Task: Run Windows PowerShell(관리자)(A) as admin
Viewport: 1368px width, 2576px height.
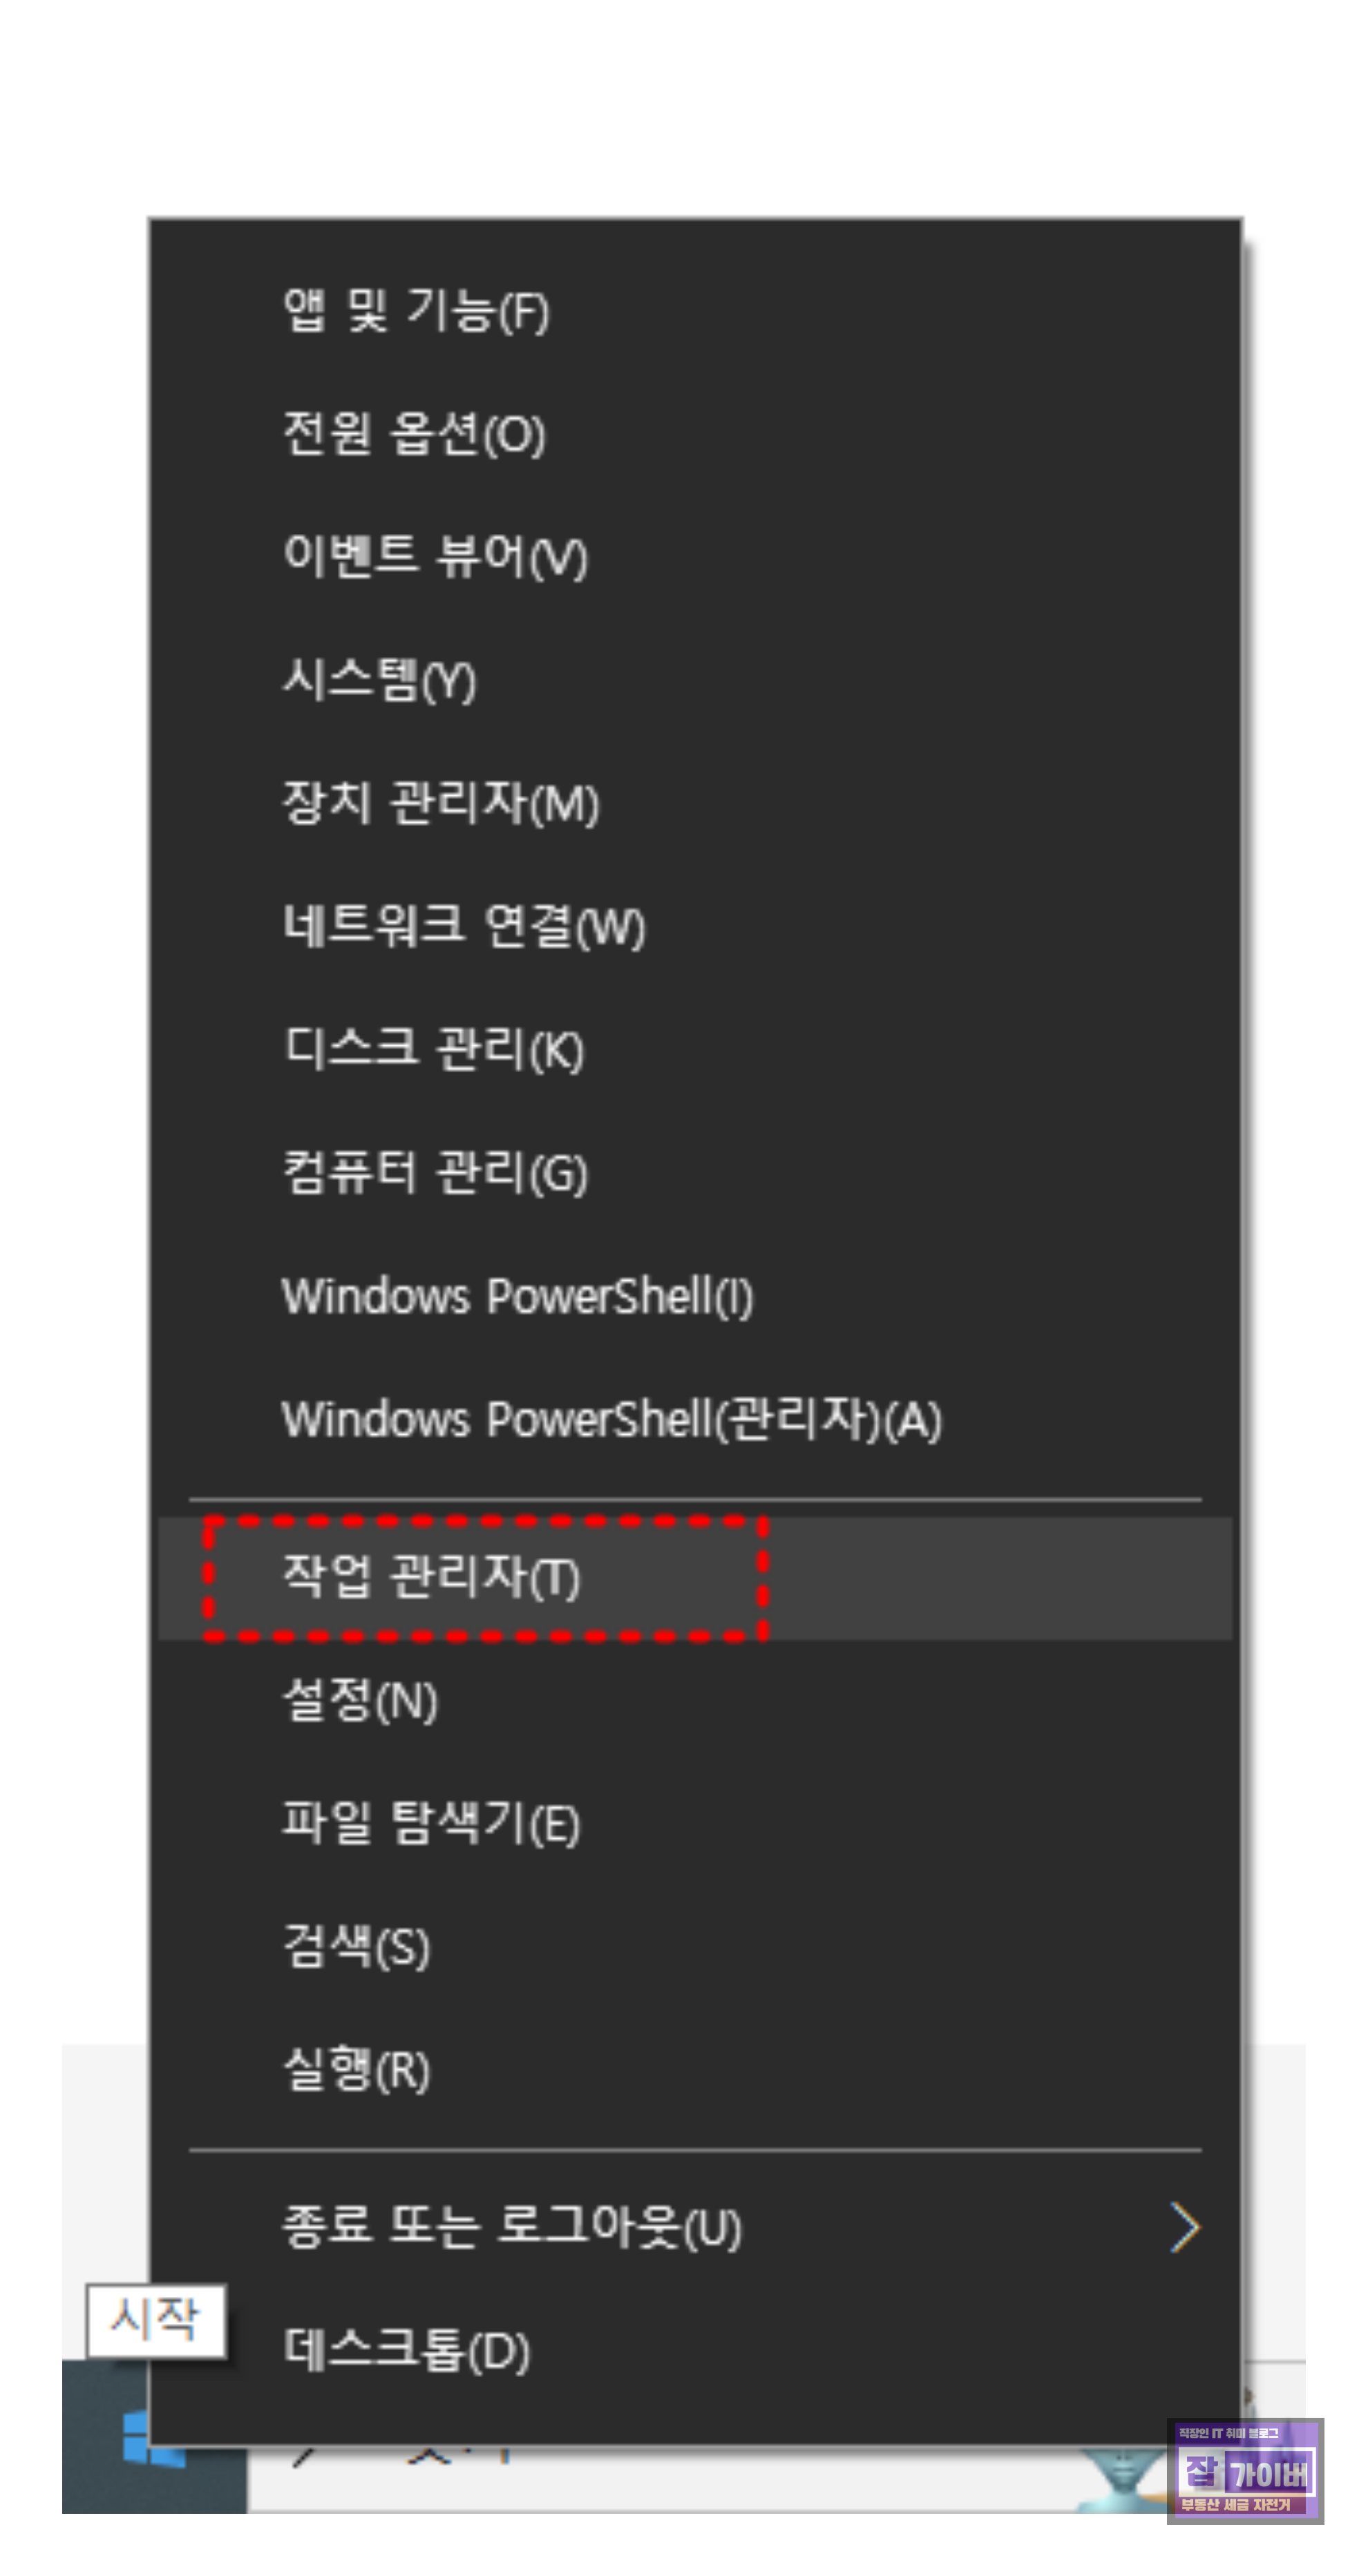Action: point(695,1419)
